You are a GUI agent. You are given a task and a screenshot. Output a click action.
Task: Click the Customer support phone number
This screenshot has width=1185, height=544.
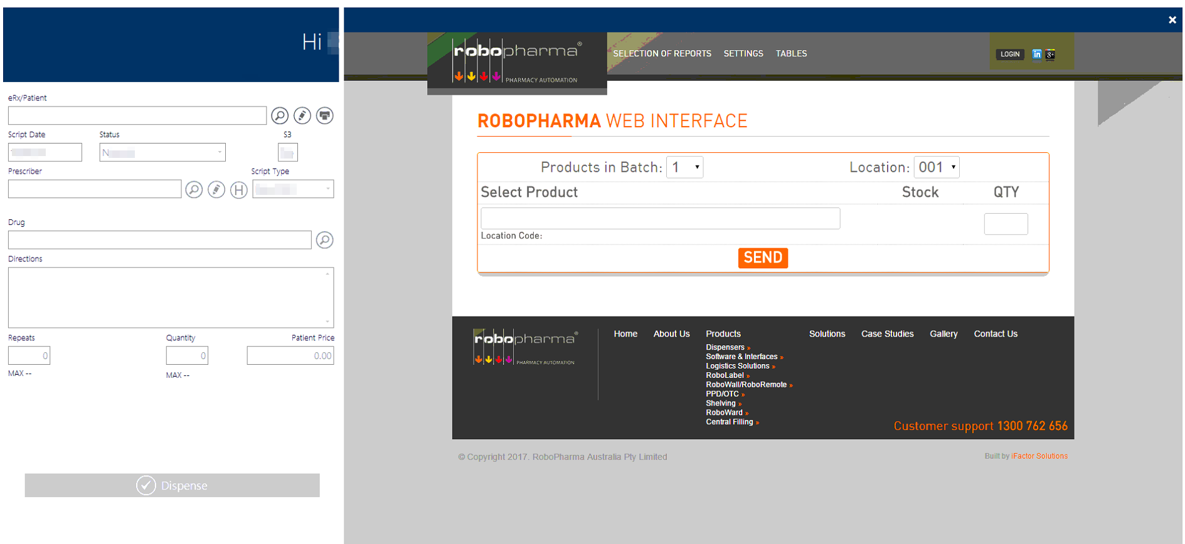[x=1032, y=426]
